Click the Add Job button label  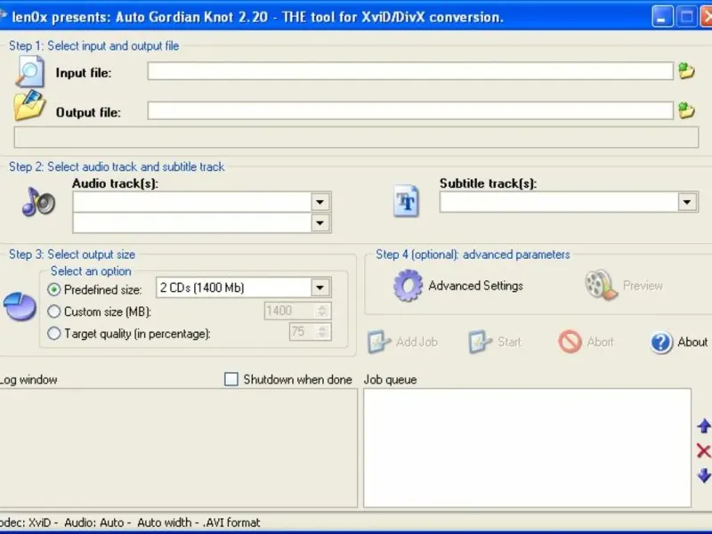(x=417, y=342)
